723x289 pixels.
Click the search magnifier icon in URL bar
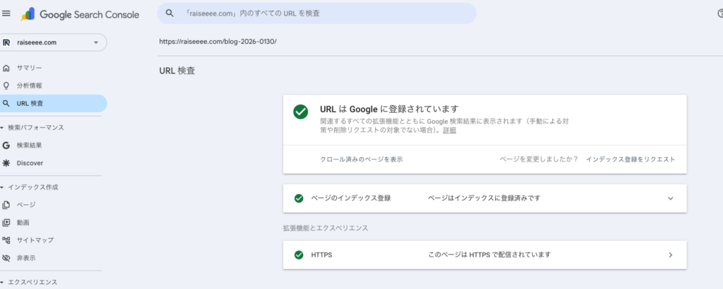pos(169,13)
